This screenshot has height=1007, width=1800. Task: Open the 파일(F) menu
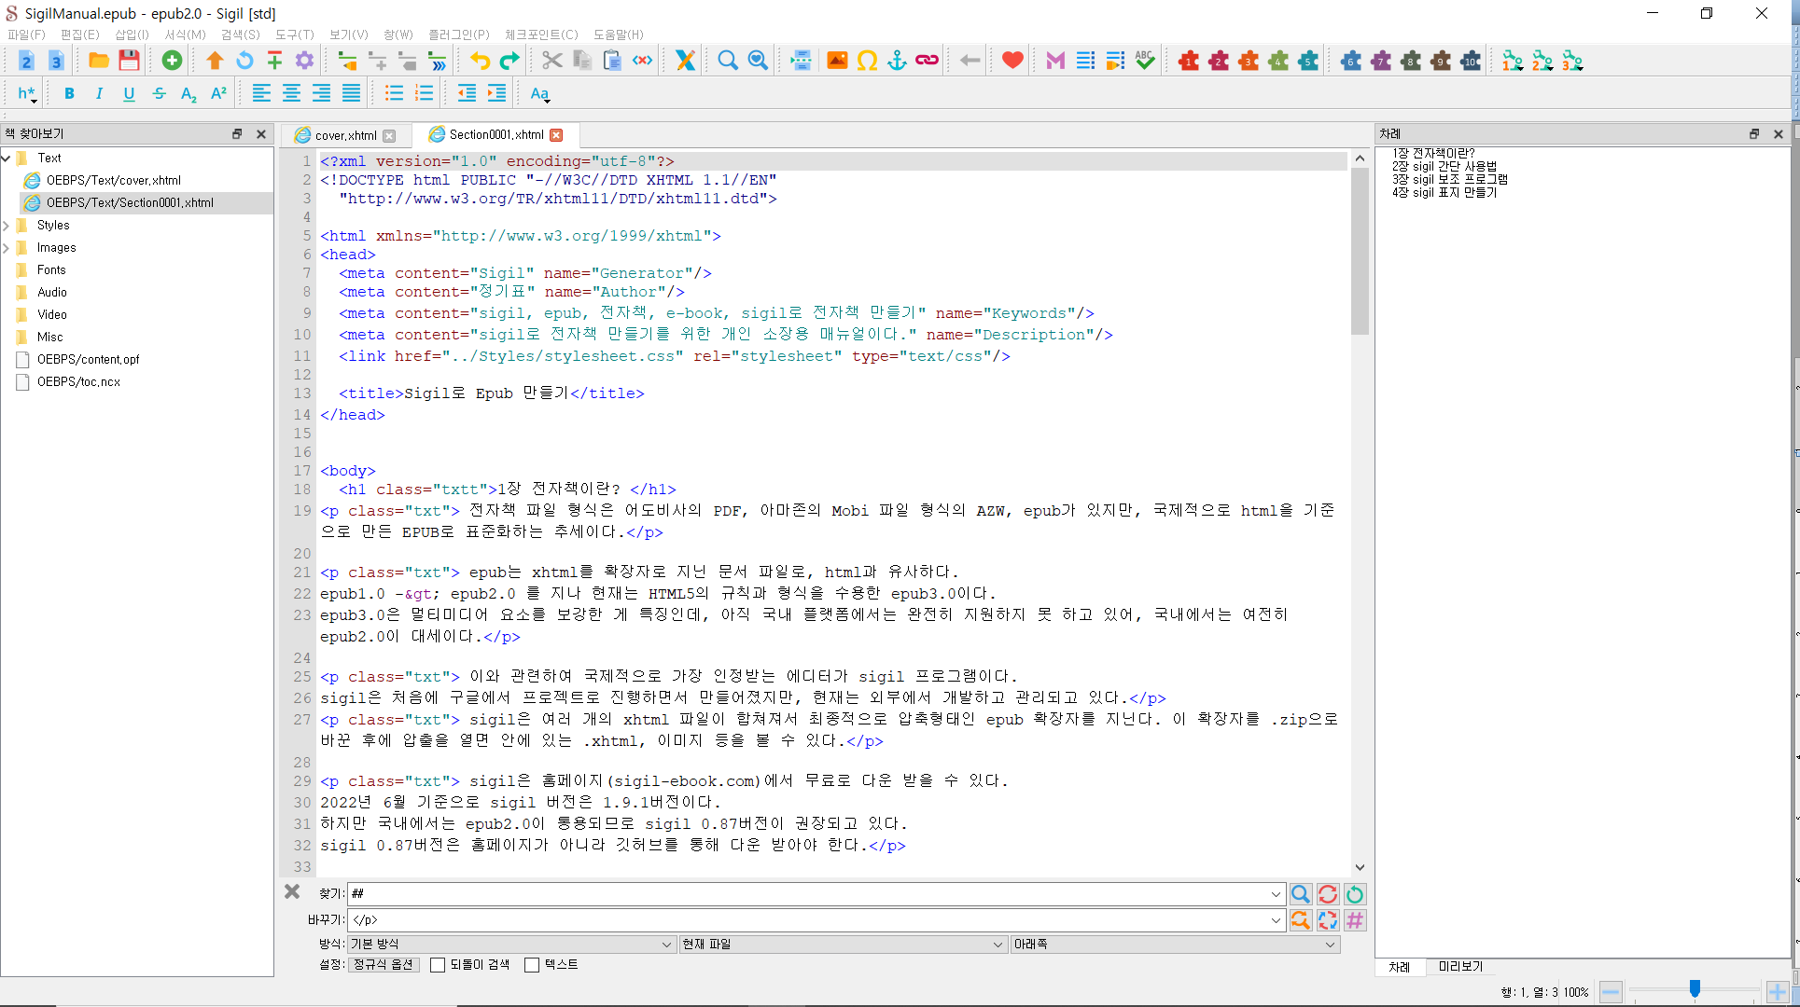26,34
